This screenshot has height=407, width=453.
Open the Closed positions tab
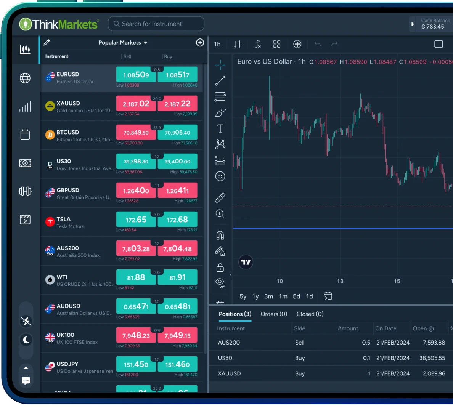[x=310, y=314]
